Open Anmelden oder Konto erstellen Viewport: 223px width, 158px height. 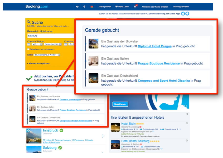point(155,7)
